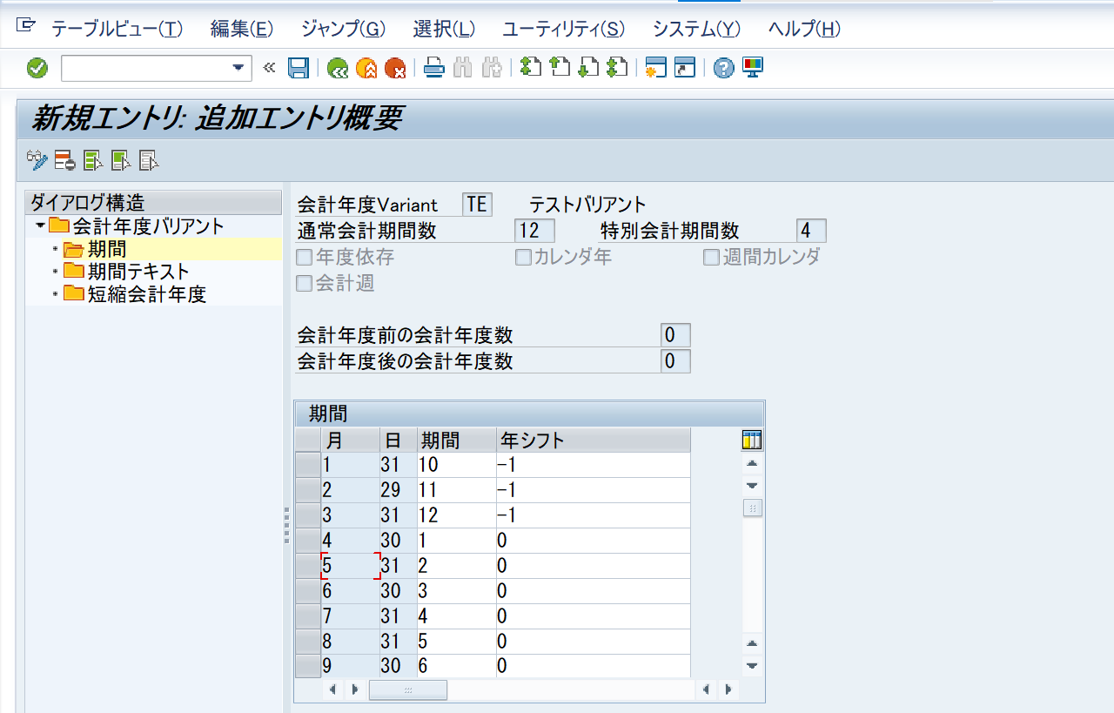This screenshot has width=1114, height=713.
Task: Click the Help question mark icon
Action: 722,67
